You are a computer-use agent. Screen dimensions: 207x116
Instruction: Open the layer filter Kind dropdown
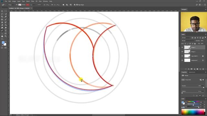click(186, 38)
